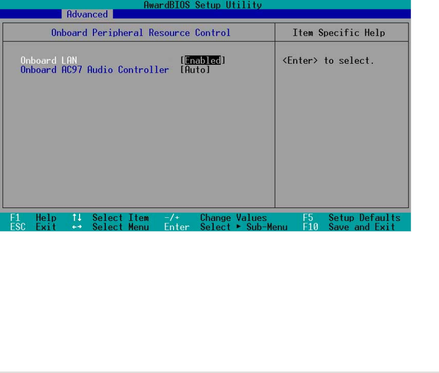
Task: Click the -/+ Change Values key label
Action: (172, 217)
